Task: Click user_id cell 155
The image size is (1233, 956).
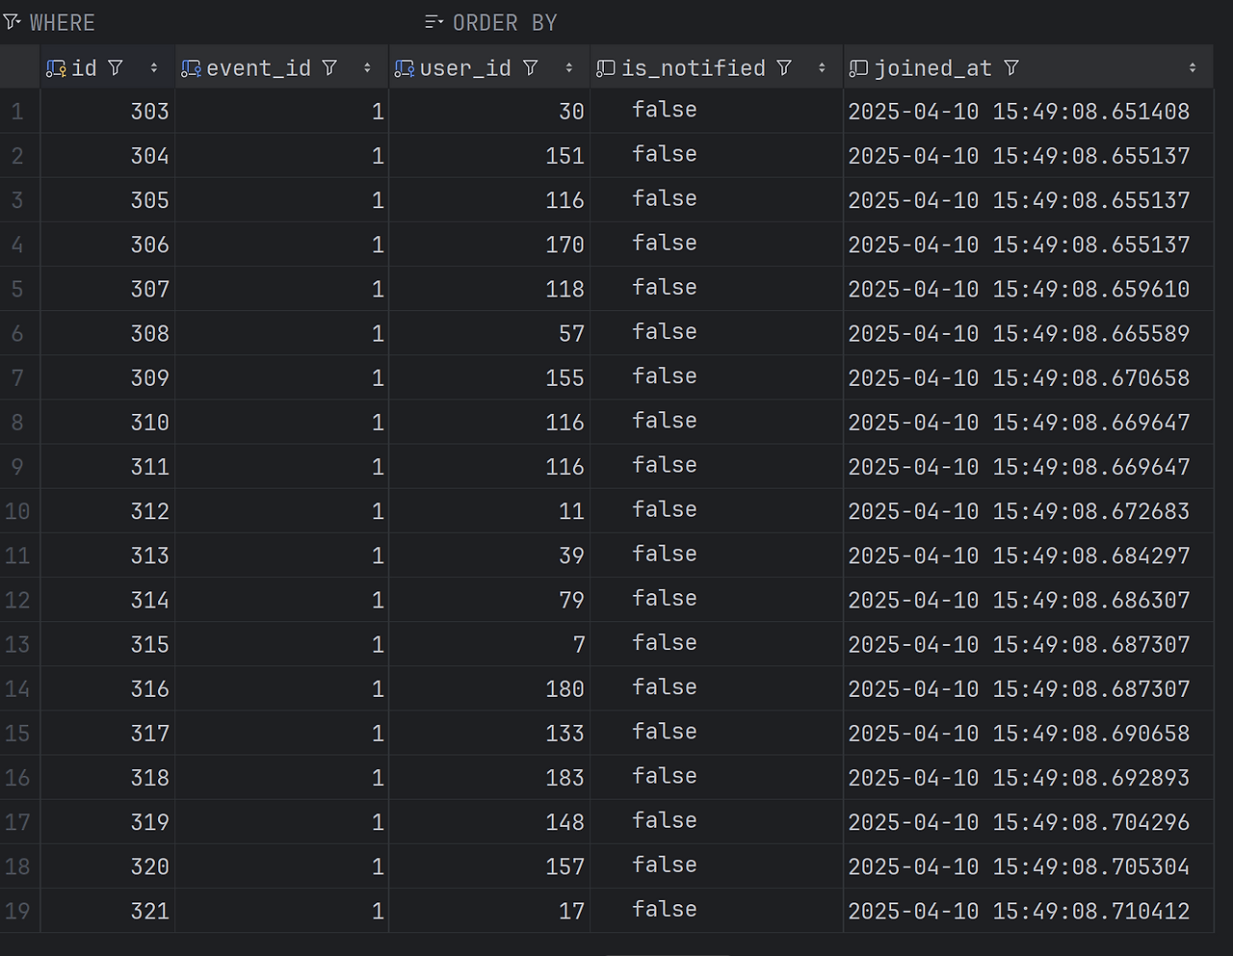Action: [489, 378]
